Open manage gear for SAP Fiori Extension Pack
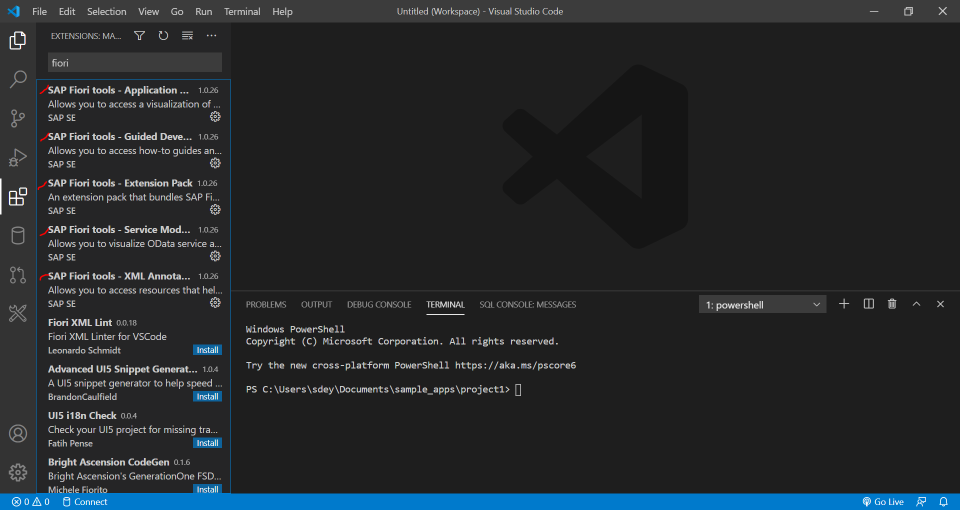The height and width of the screenshot is (510, 960). 215,209
